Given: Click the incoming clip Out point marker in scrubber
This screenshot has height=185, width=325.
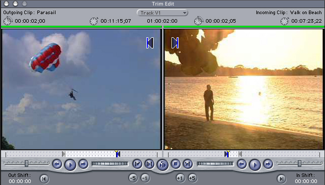Looking at the screenshot, I should (240, 154).
